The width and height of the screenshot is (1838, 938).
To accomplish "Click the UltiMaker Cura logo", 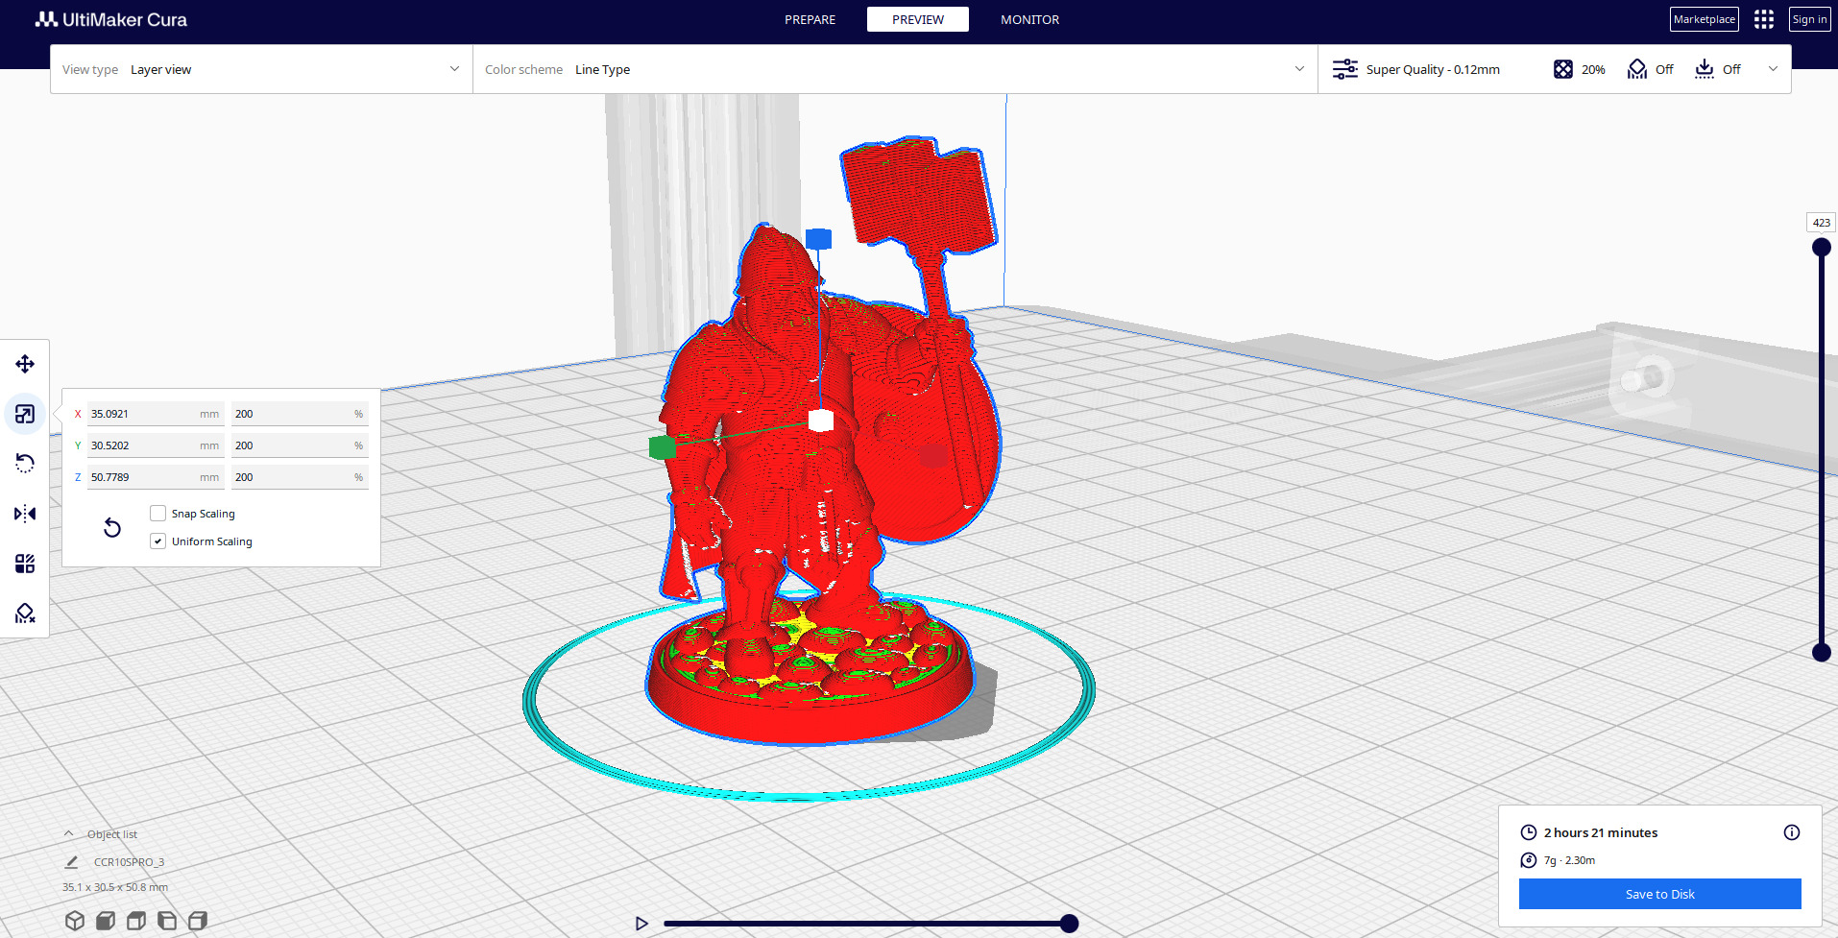I will tap(111, 19).
